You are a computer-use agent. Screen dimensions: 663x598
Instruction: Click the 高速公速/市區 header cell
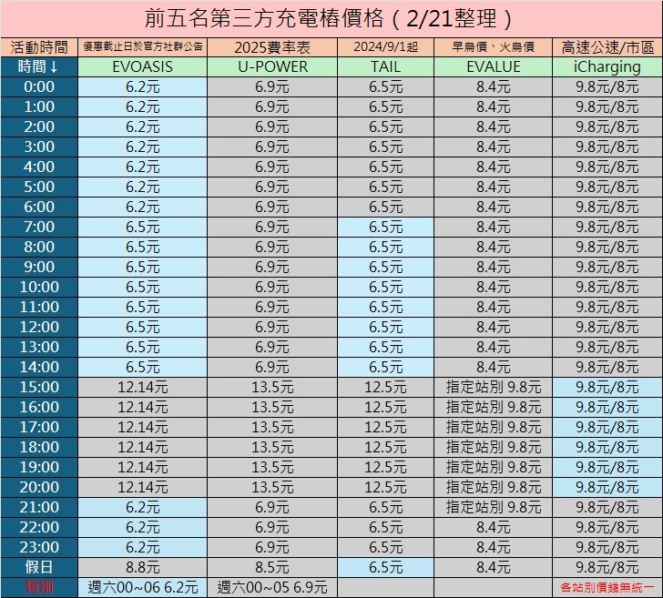pos(607,47)
